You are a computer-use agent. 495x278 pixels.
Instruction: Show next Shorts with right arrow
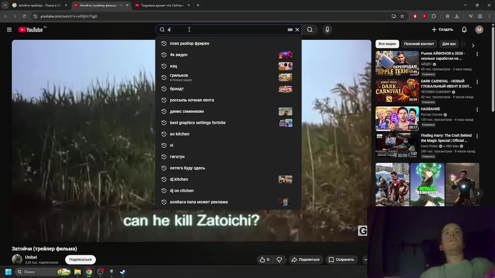(x=478, y=193)
